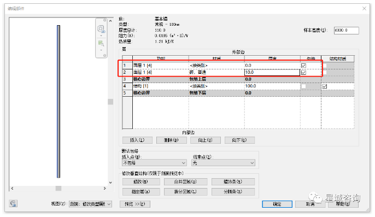Click the 功能 column header
The image size is (375, 217).
161,59
